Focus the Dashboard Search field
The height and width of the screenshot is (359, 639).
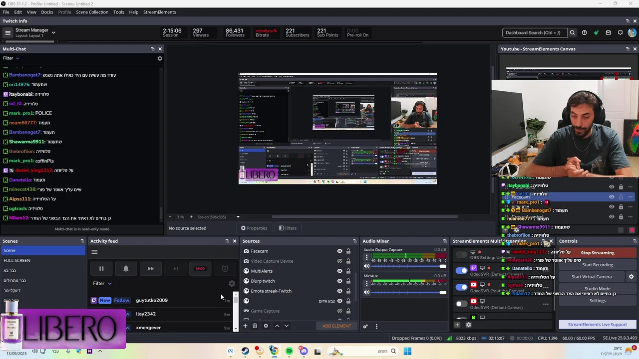point(535,33)
